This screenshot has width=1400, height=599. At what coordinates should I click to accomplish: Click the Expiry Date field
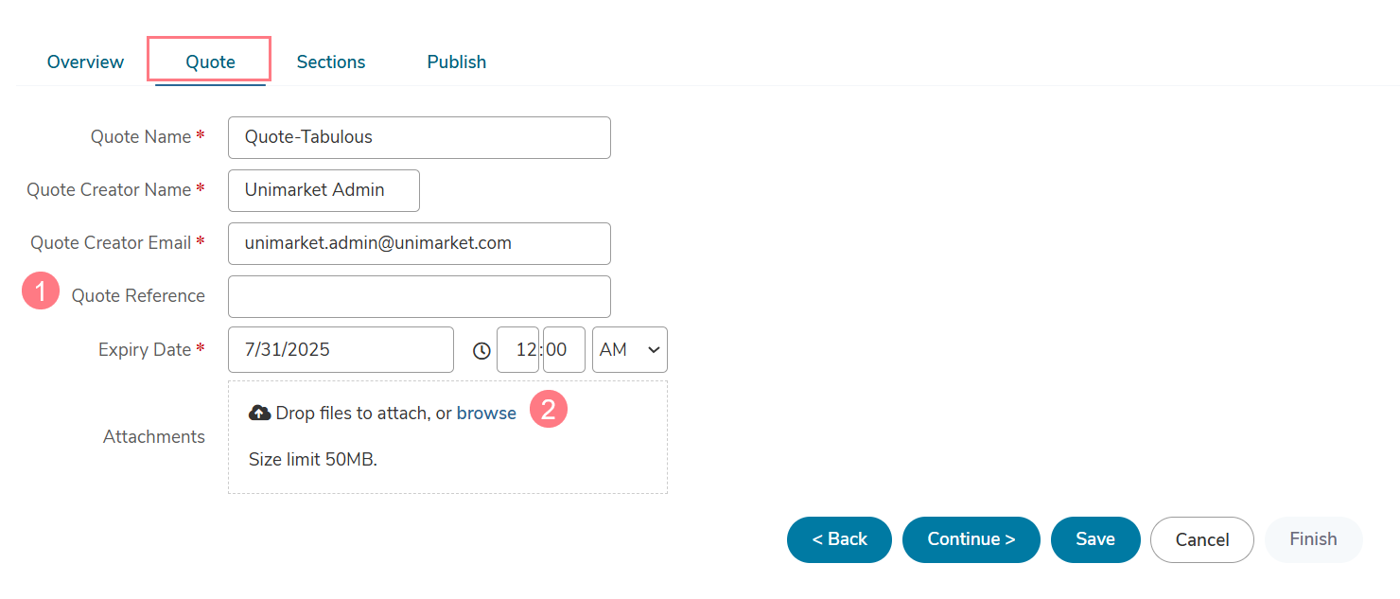(341, 350)
